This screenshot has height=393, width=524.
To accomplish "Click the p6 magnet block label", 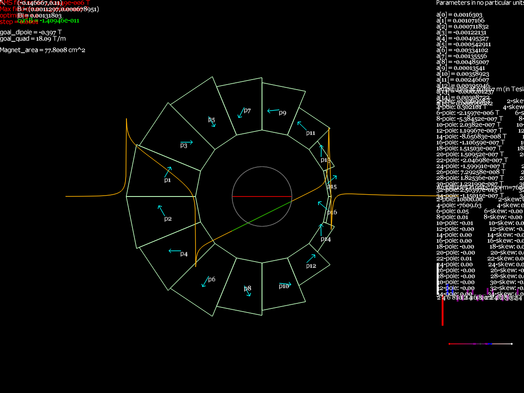I will 212,279.
